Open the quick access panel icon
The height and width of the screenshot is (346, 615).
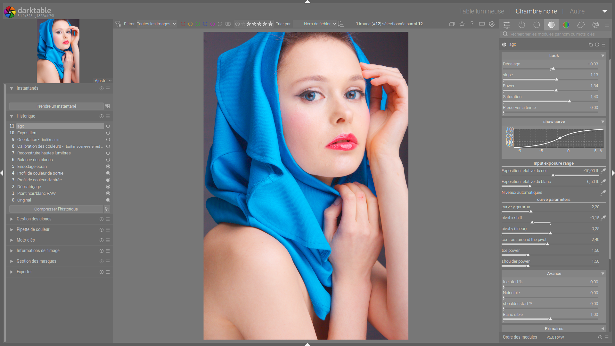pos(507,25)
